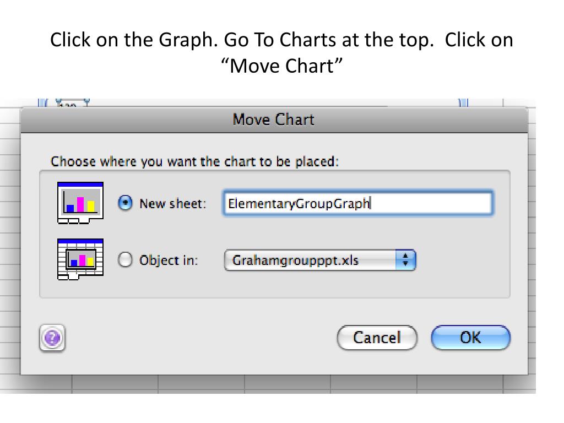
Task: Click the blue up-down arrows on the dropdown
Action: (406, 260)
